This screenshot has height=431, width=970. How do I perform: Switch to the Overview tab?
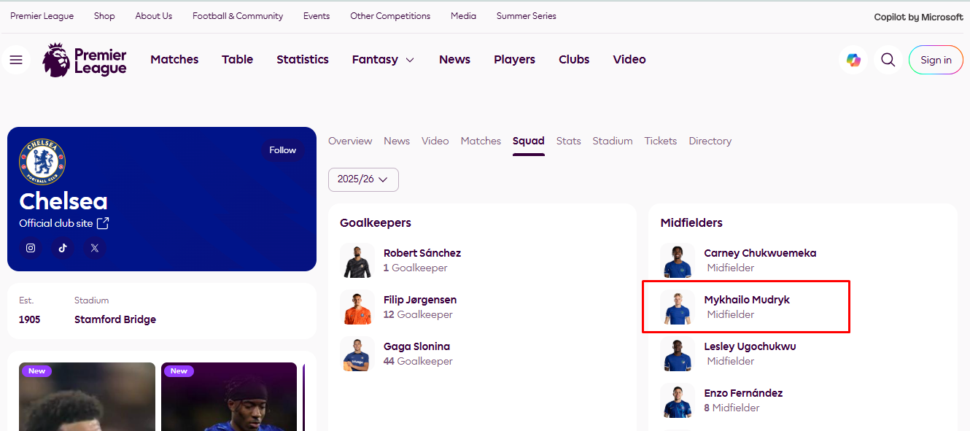pyautogui.click(x=350, y=141)
